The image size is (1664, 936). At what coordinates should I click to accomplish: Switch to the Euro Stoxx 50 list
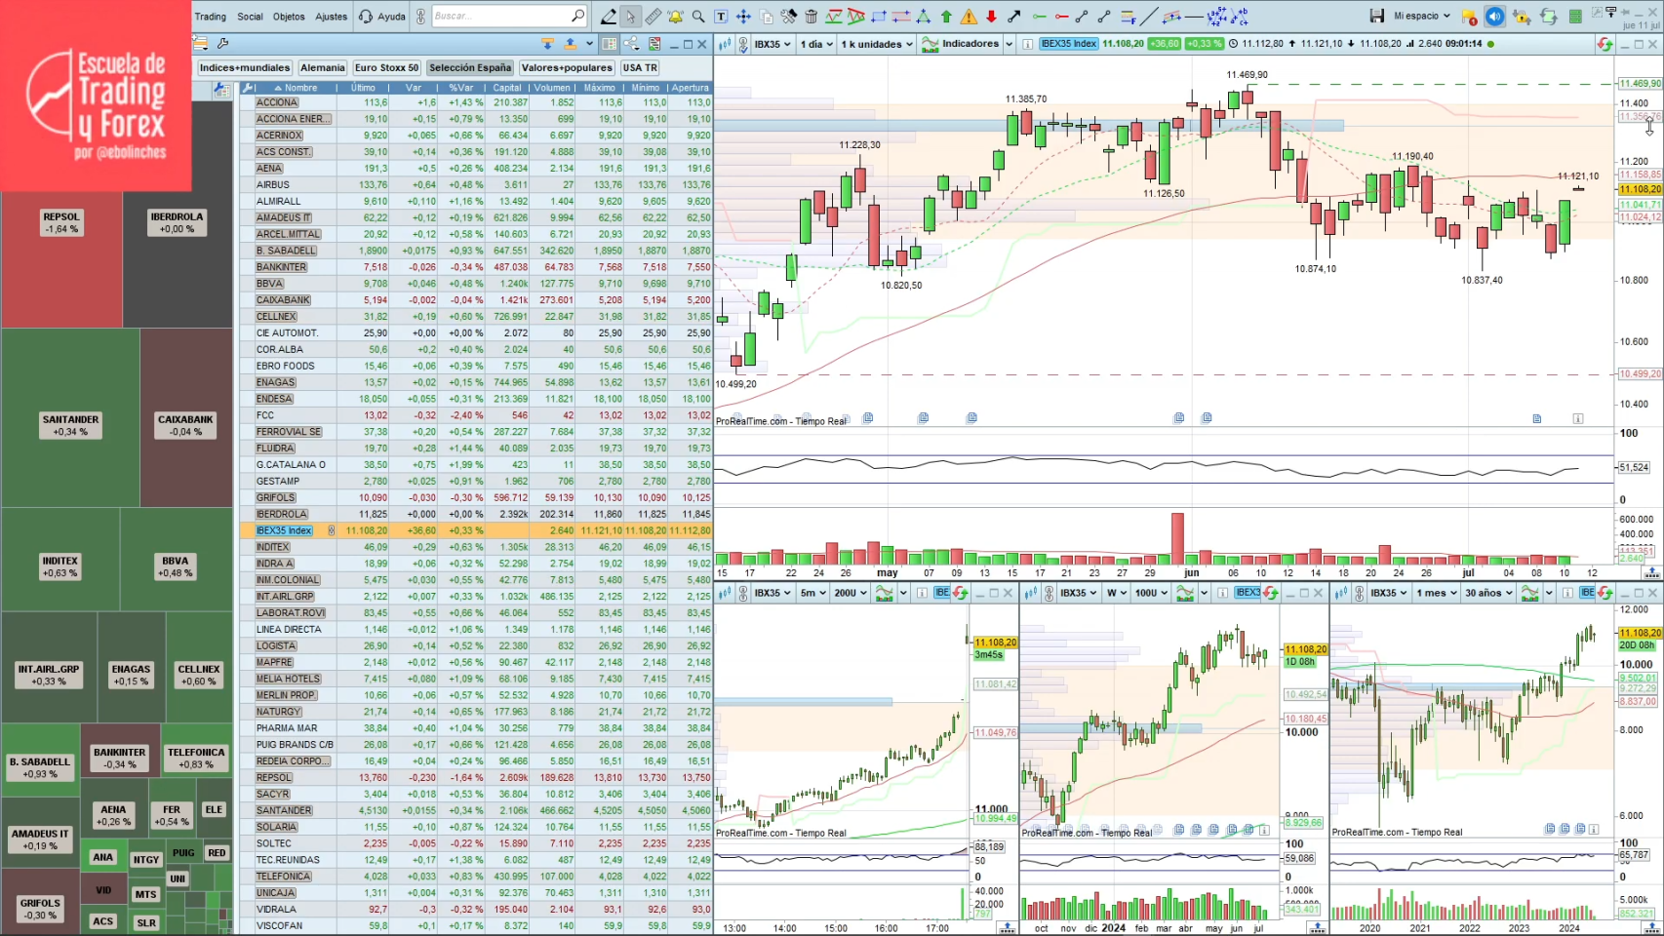coord(386,68)
